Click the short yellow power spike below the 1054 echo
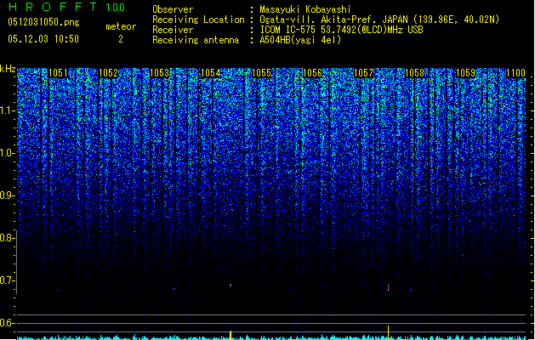The height and width of the screenshot is (340, 535). point(231,335)
